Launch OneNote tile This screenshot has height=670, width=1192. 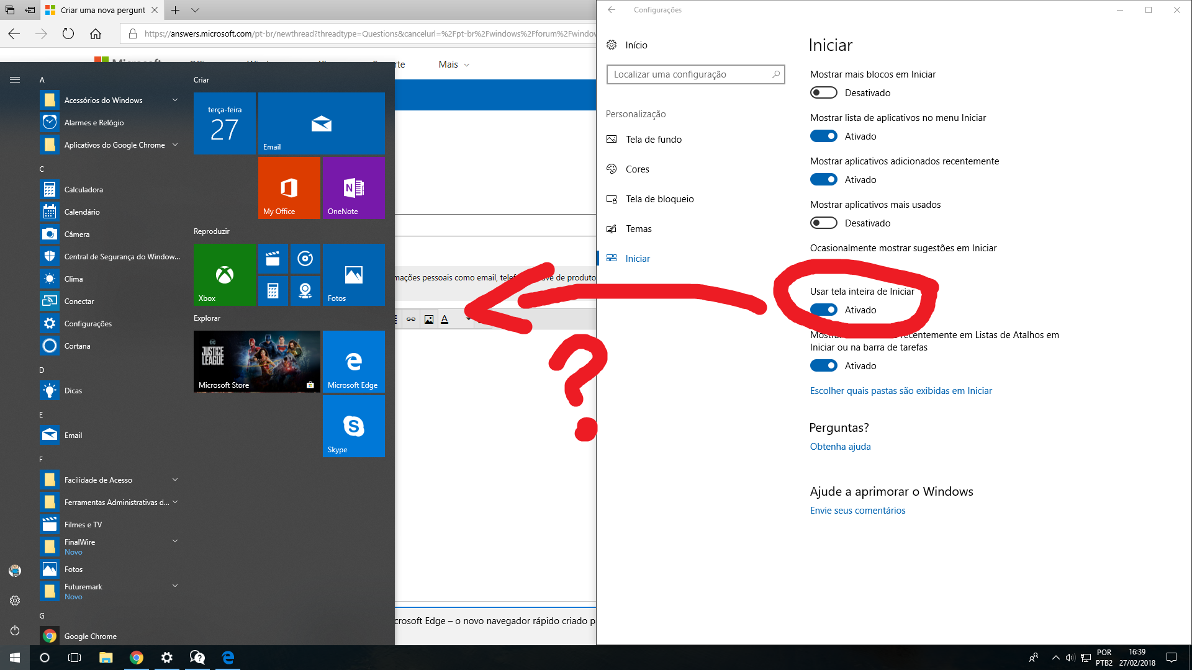pyautogui.click(x=353, y=187)
